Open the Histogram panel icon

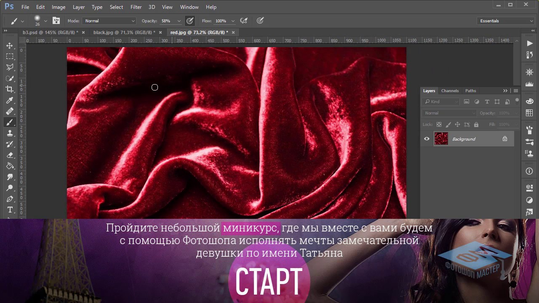click(529, 84)
